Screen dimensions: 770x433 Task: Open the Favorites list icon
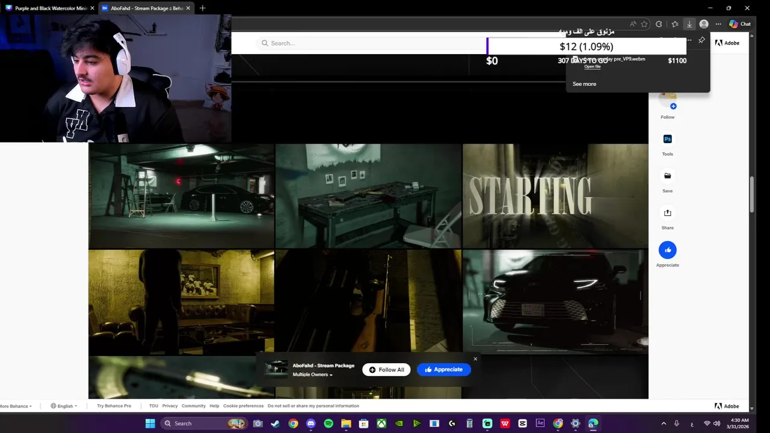click(675, 24)
